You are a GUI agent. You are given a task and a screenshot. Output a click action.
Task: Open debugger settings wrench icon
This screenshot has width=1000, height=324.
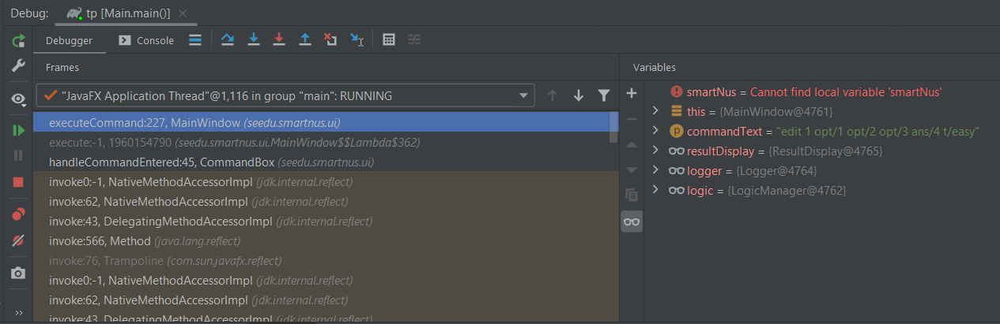point(18,65)
